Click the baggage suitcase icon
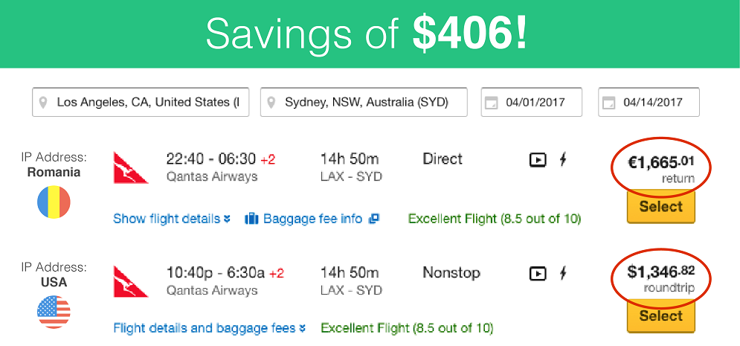 (251, 219)
